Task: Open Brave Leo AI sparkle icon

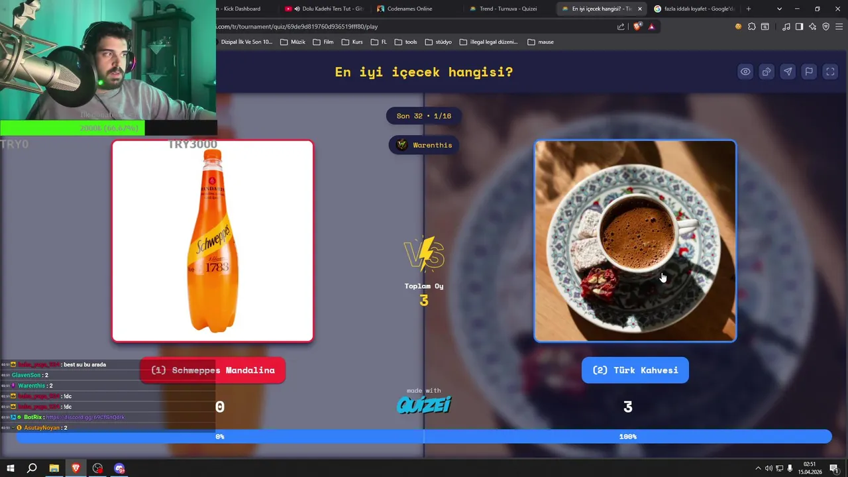Action: 813,26
